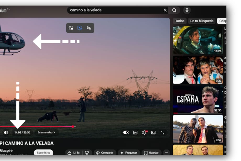This screenshot has height=161, width=241.
Task: Select the 'Todos' filter chip
Action: 180,21
